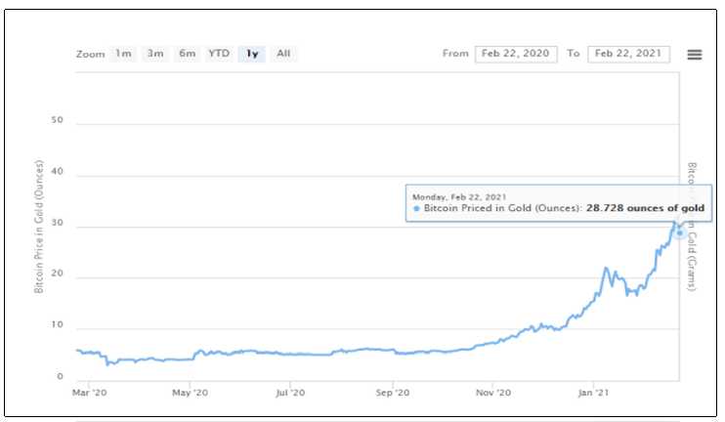The height and width of the screenshot is (422, 725).
Task: Set zoom range to 3m
Action: click(x=155, y=54)
